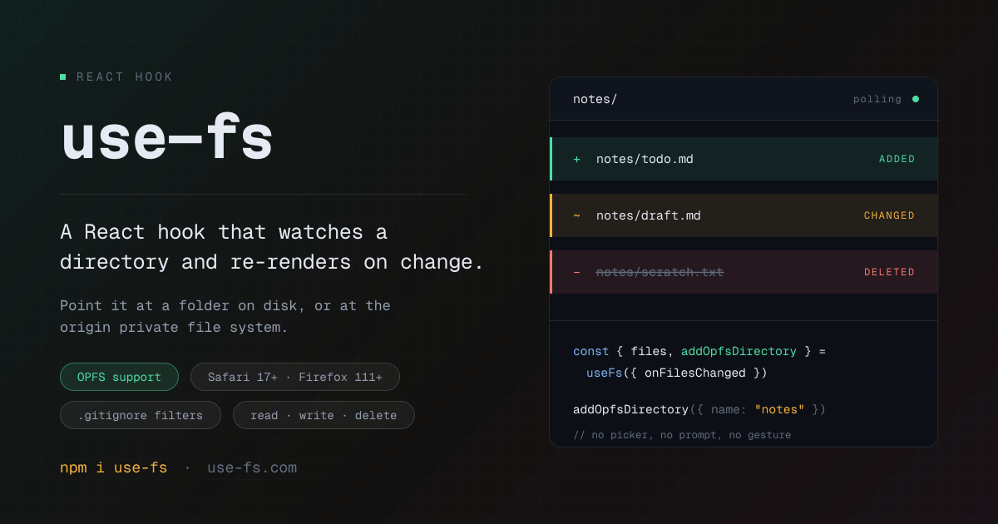Click the CHANGED status badge

click(x=889, y=215)
